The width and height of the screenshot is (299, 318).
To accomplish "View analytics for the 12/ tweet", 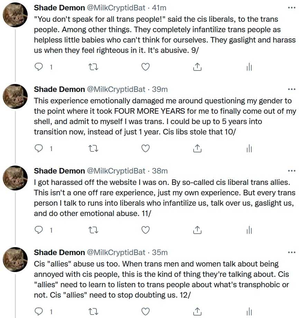I will pos(249,312).
